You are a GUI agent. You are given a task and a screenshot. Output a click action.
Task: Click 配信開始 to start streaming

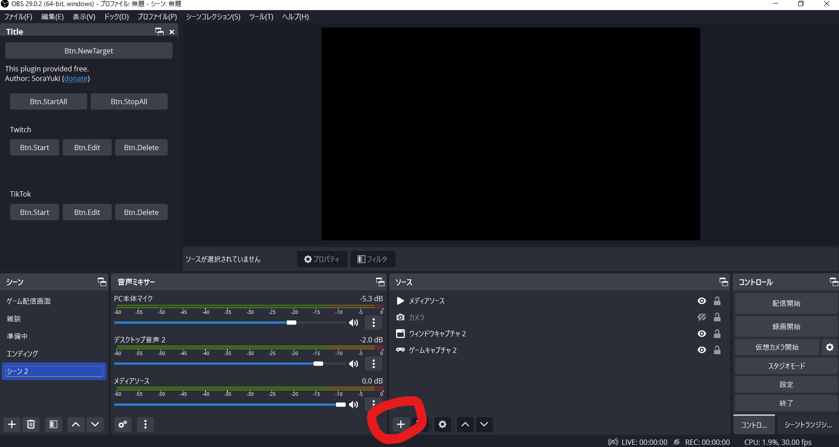click(x=786, y=303)
